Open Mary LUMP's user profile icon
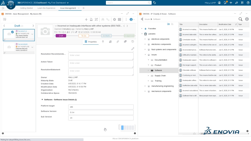Image resolution: width=251 pixels, height=141 pixels. (219, 3)
